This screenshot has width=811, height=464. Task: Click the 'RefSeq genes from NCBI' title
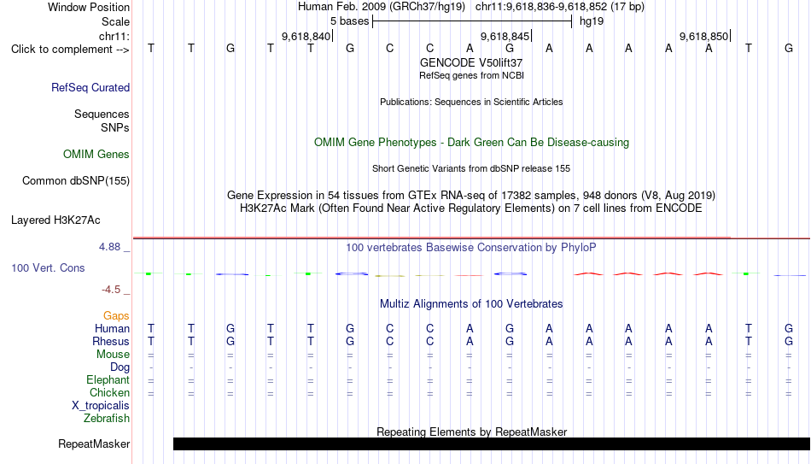(x=471, y=75)
